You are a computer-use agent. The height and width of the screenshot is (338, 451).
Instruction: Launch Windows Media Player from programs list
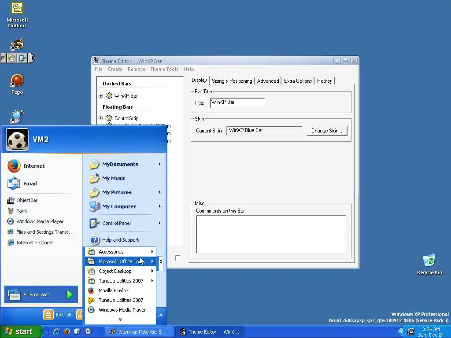click(x=121, y=310)
